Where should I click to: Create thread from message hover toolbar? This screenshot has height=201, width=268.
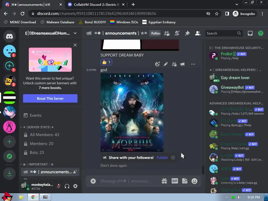point(174,64)
